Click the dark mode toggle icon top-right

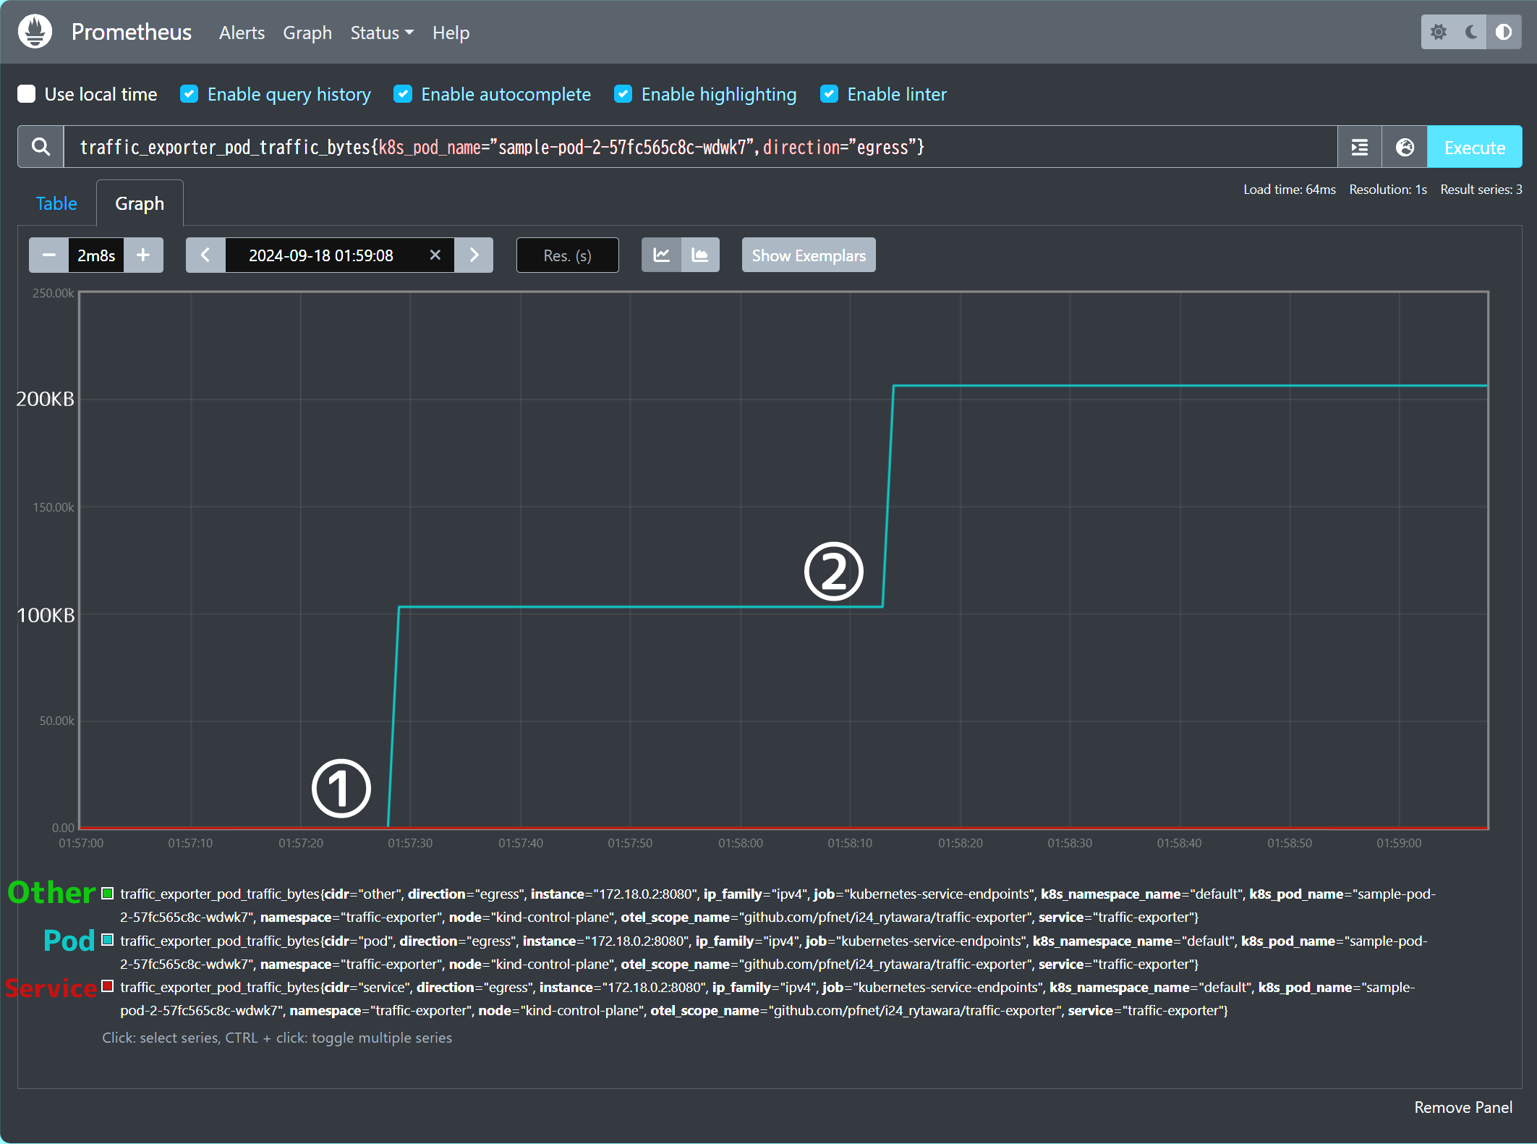pyautogui.click(x=1471, y=31)
